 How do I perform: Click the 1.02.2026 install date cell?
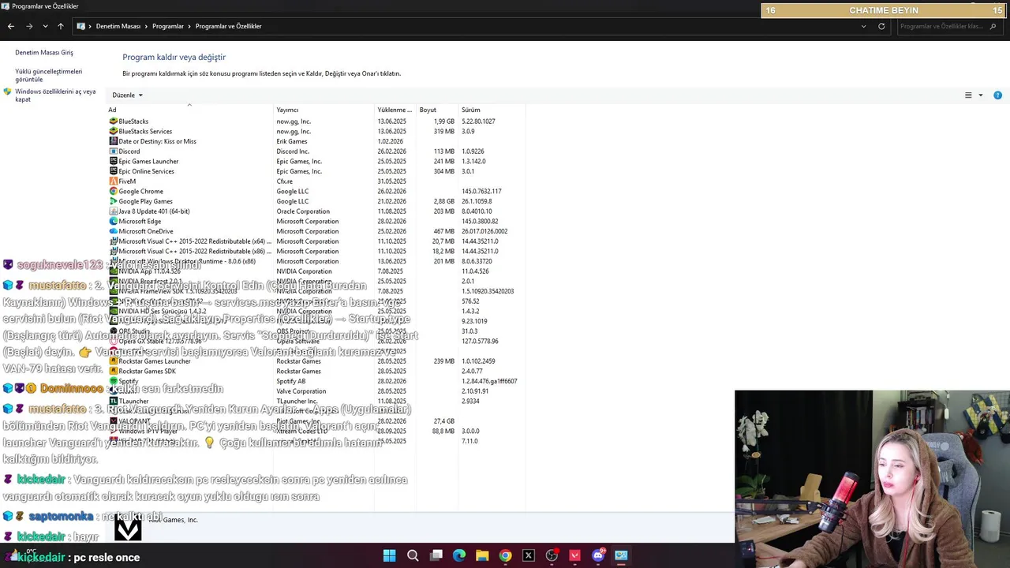[x=391, y=141]
